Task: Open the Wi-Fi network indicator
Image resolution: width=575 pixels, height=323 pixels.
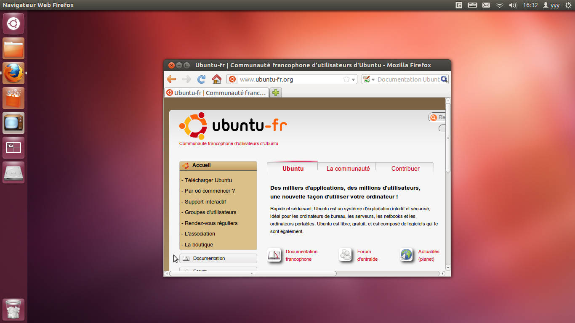Action: pos(500,5)
